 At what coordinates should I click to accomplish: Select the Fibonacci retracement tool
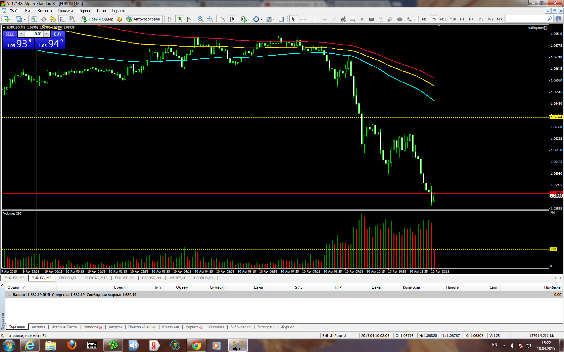(352, 19)
